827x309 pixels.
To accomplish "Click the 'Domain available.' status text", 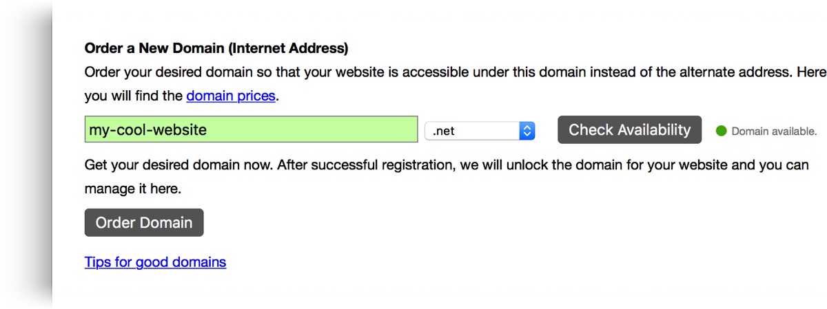I will [x=774, y=131].
